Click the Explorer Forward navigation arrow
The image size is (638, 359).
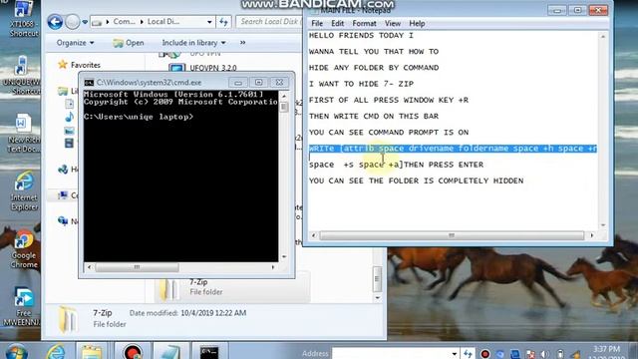pyautogui.click(x=73, y=22)
